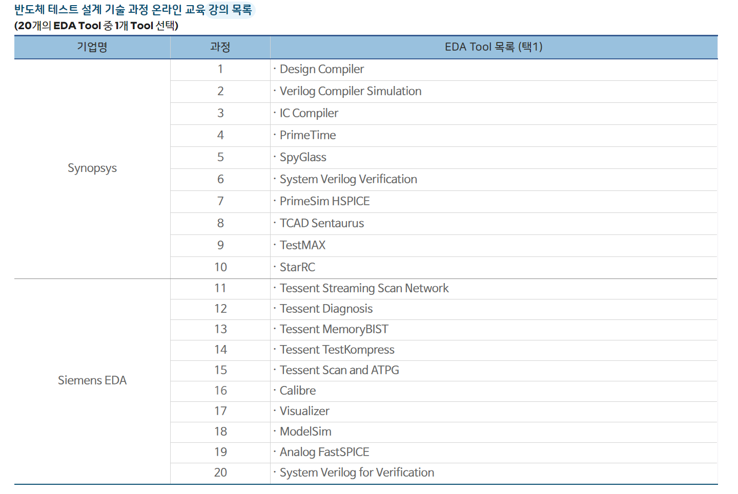Image resolution: width=738 pixels, height=494 pixels.
Task: Click course number 20 in the 과정 column
Action: click(220, 472)
